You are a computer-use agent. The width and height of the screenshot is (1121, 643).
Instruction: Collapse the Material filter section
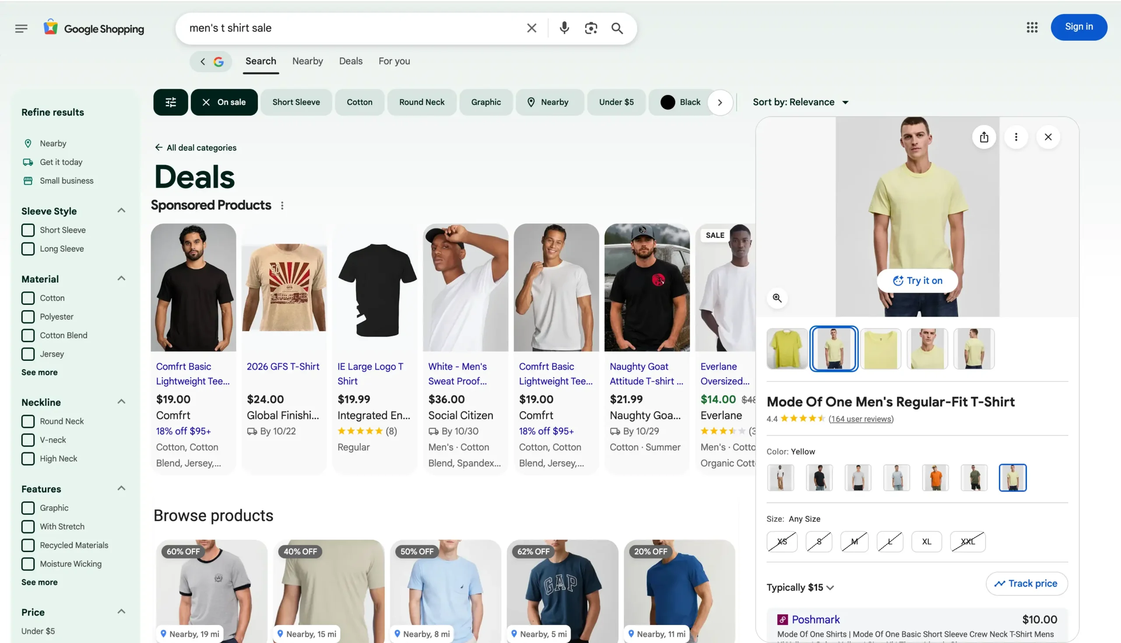pos(121,278)
